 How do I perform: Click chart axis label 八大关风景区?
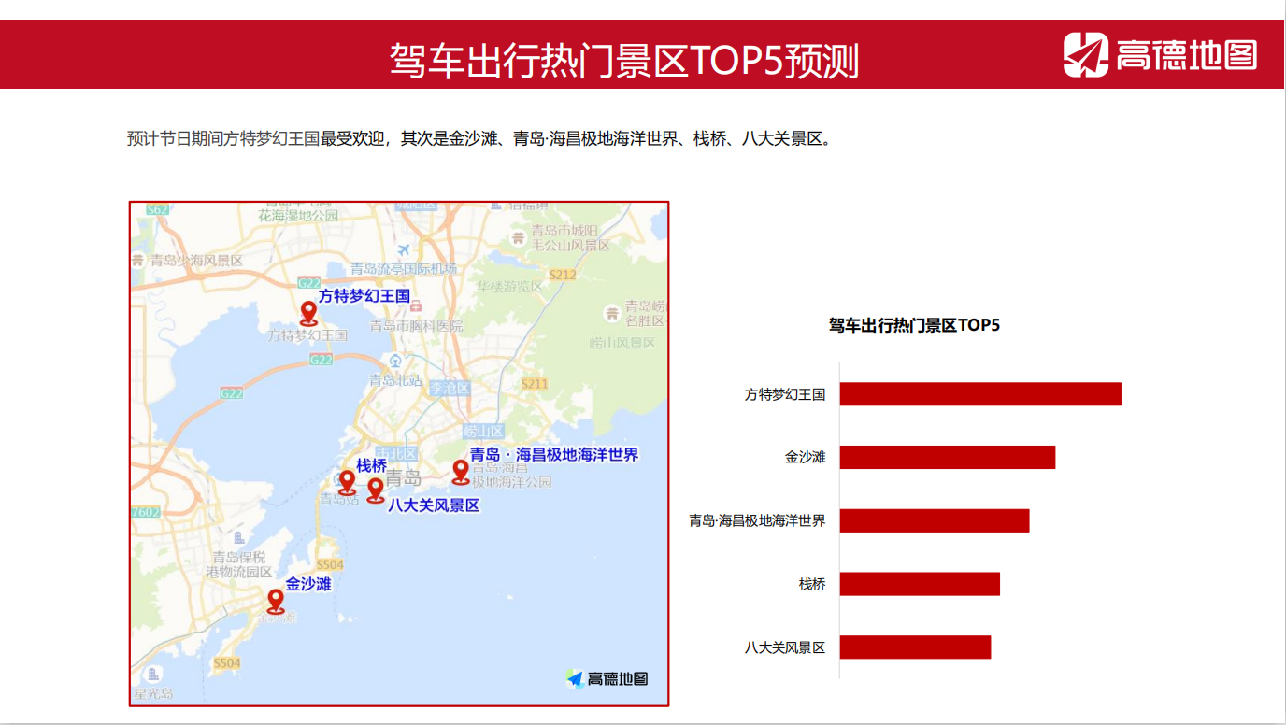[x=785, y=647]
